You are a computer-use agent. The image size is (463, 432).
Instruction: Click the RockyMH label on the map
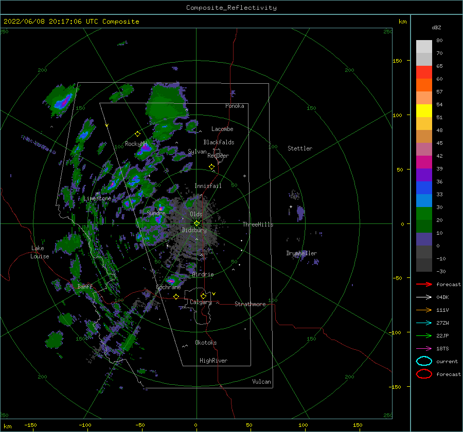[x=136, y=144]
